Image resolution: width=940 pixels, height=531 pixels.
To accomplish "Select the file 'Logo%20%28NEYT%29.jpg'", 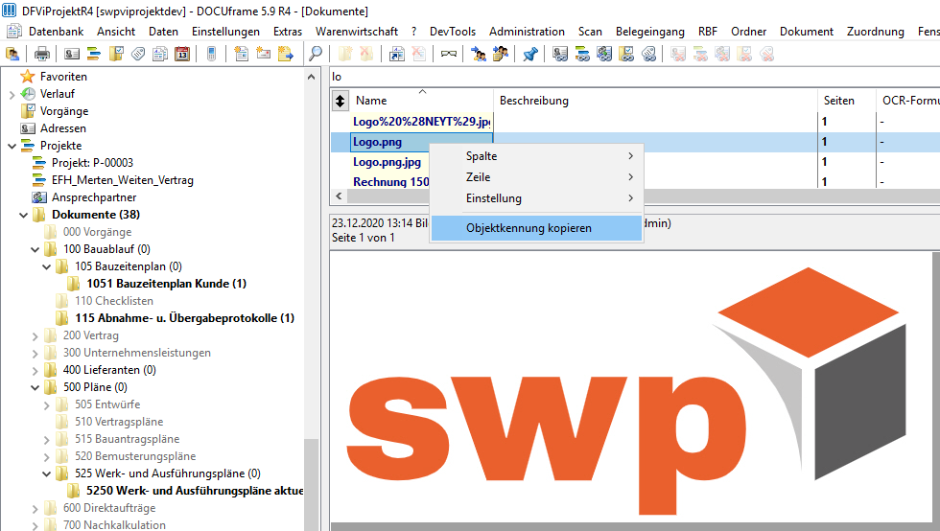I will [x=421, y=122].
